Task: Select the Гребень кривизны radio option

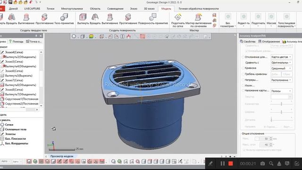Action: [243, 74]
